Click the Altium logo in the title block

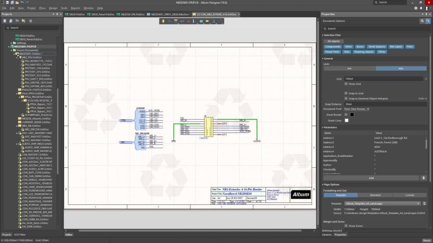tap(301, 195)
